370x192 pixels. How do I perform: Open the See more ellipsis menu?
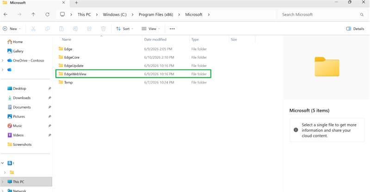[172, 29]
